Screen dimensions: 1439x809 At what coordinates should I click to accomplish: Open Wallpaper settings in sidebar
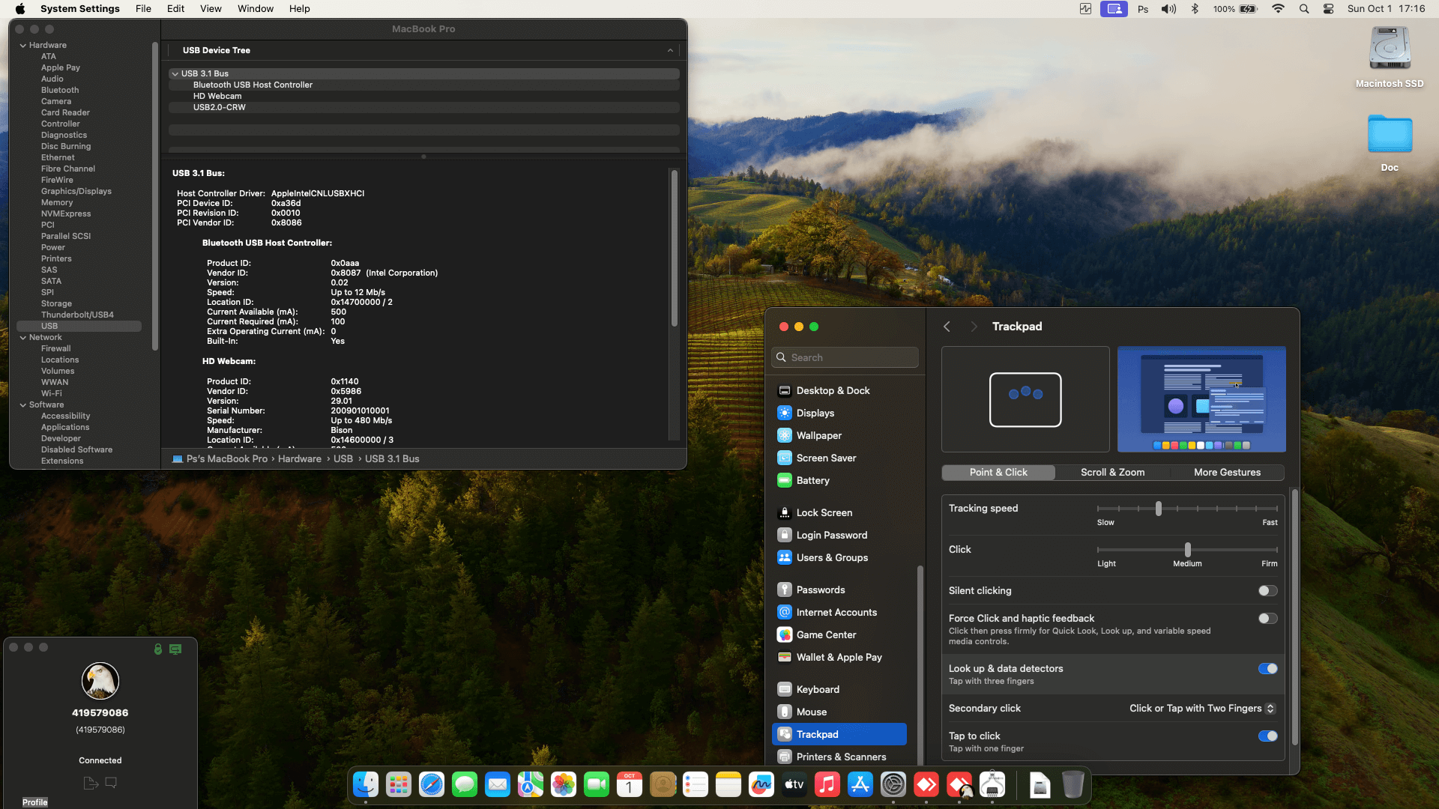pos(818,435)
